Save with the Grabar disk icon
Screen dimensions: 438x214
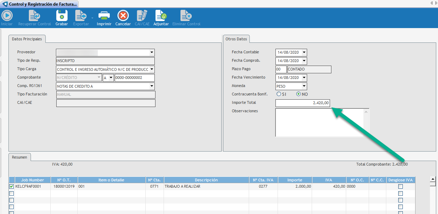pyautogui.click(x=62, y=16)
